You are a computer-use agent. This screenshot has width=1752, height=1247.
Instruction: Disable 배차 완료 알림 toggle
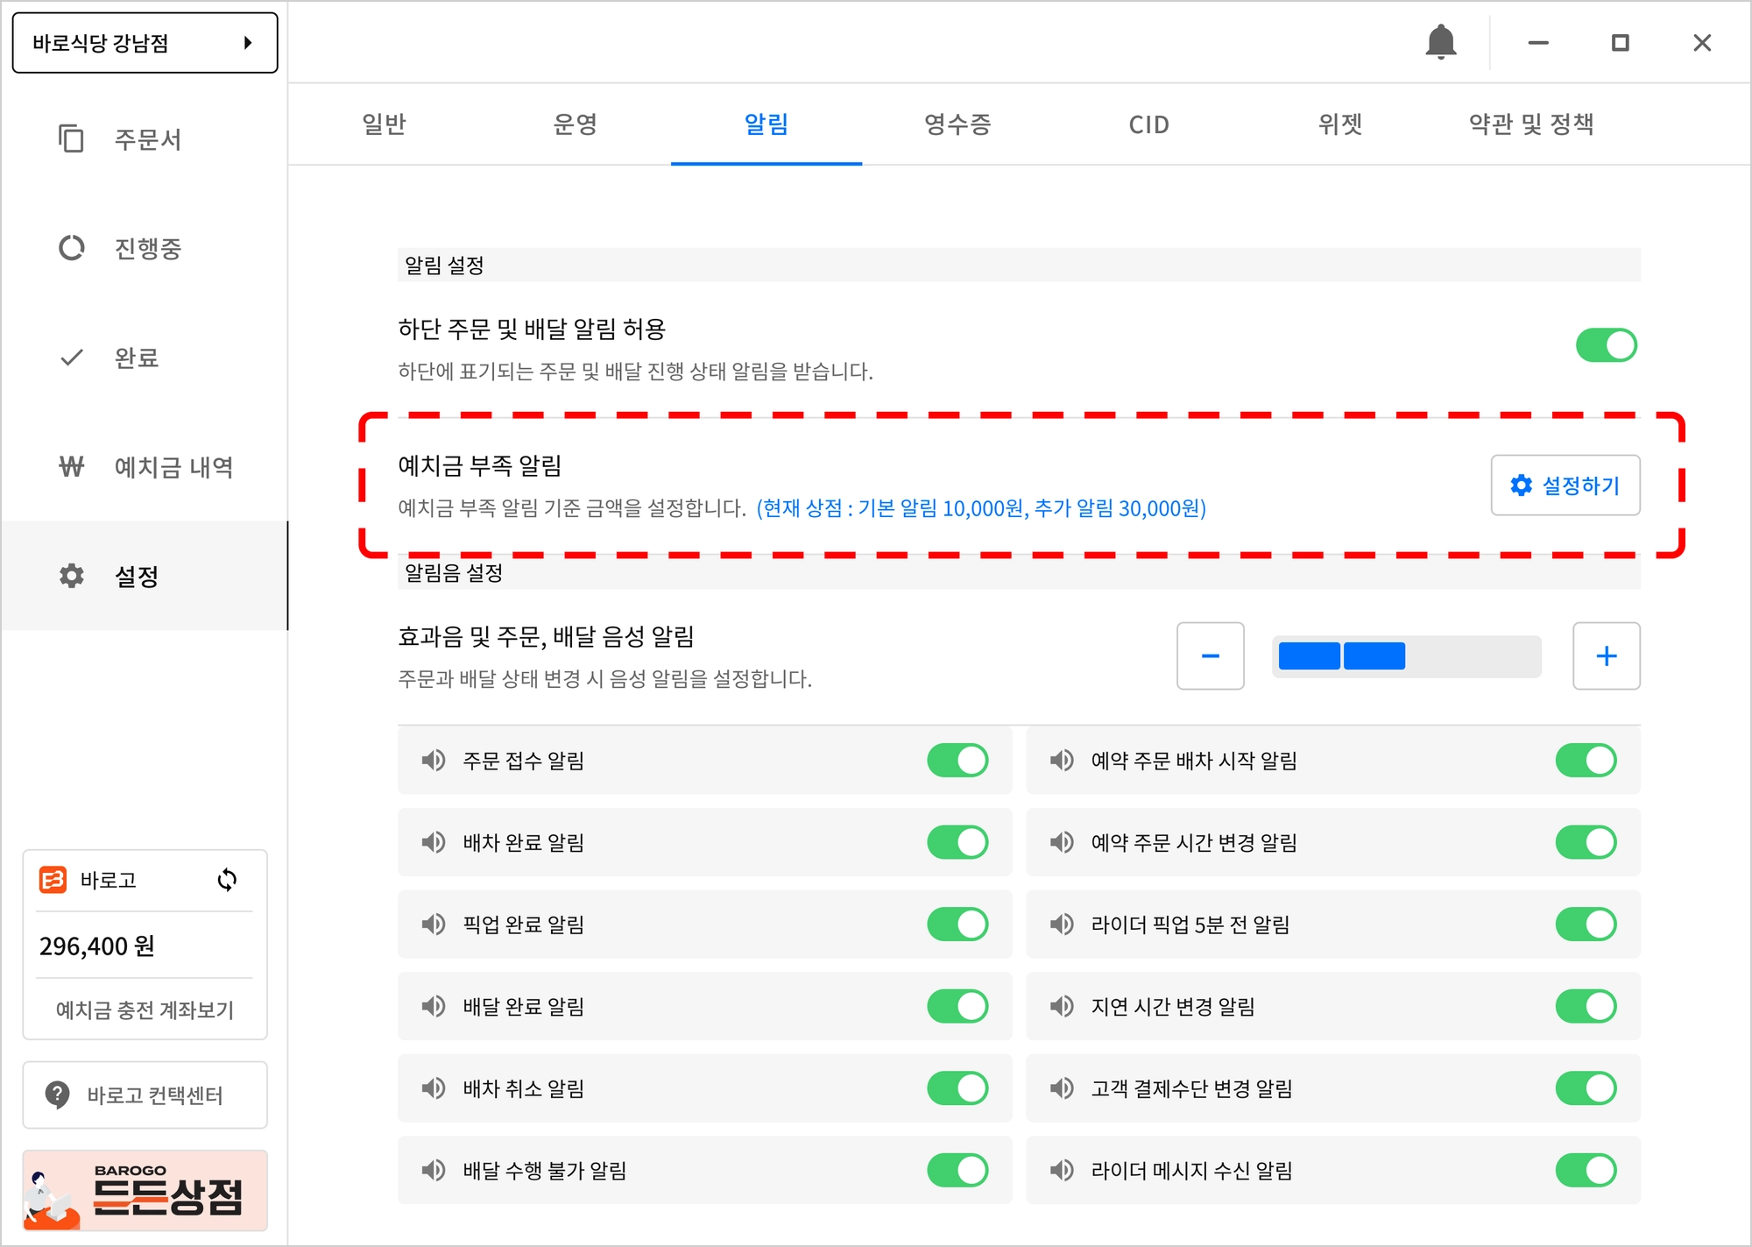pos(957,842)
